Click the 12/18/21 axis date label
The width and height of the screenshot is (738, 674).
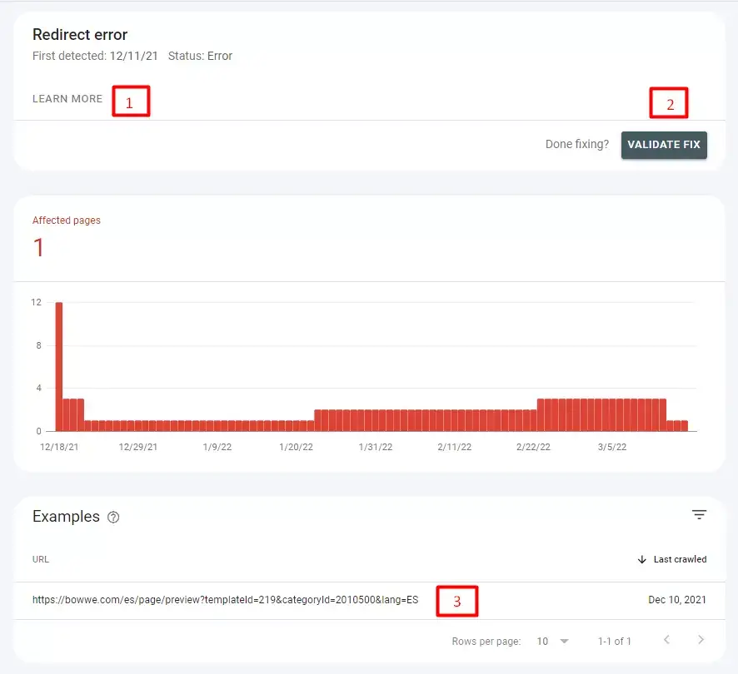click(59, 447)
